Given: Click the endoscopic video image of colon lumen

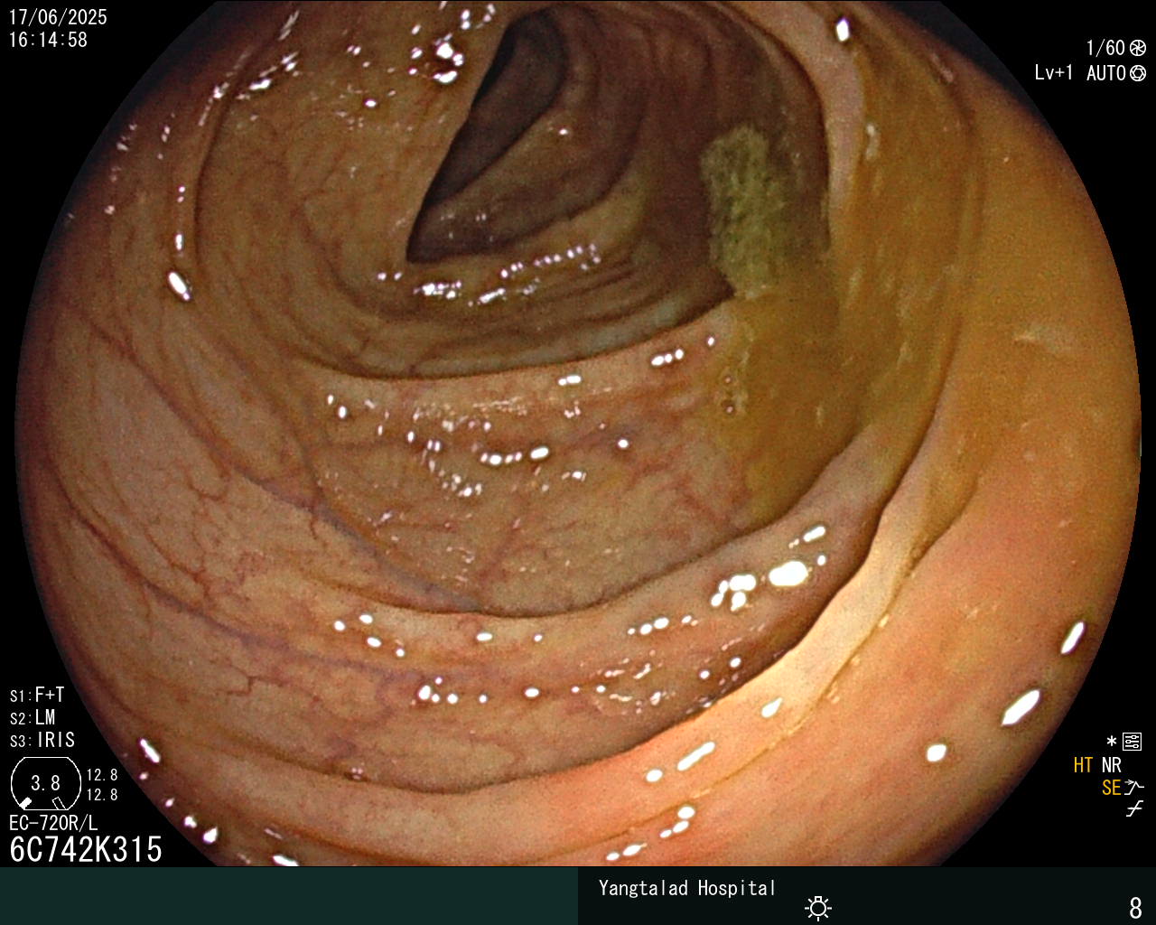Looking at the screenshot, I should 578,434.
